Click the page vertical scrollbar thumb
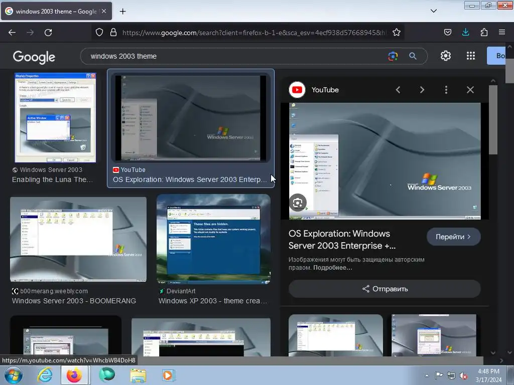The width and height of the screenshot is (514, 385). coord(509,71)
